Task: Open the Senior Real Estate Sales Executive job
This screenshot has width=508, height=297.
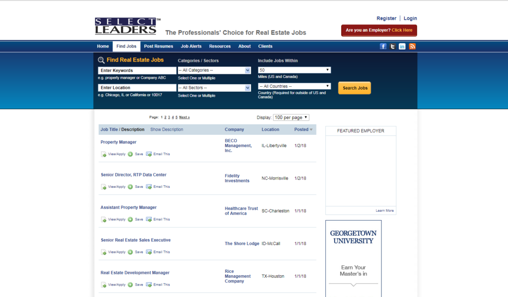Action: pos(135,240)
